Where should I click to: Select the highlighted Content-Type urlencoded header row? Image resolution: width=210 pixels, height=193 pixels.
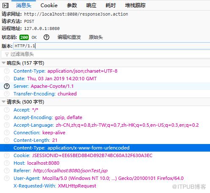105,148
